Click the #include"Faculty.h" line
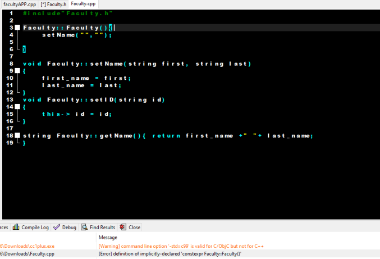Image resolution: width=380 pixels, height=259 pixels. tap(68, 13)
